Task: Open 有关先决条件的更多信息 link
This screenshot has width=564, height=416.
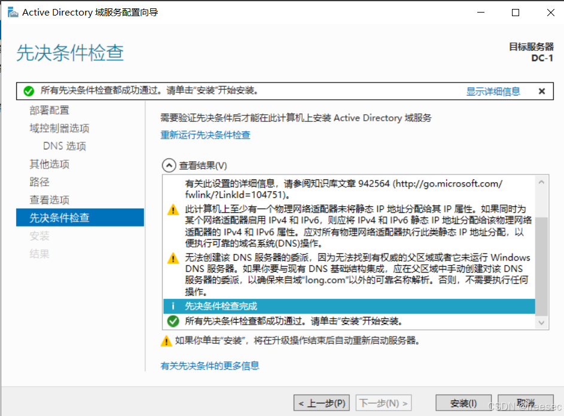Action: [x=210, y=366]
